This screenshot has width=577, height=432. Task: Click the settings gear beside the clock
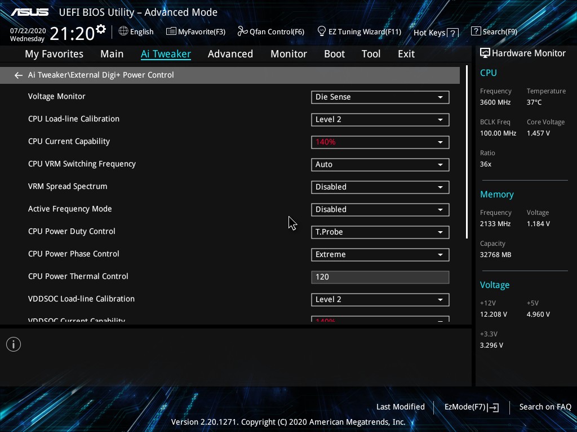(101, 29)
